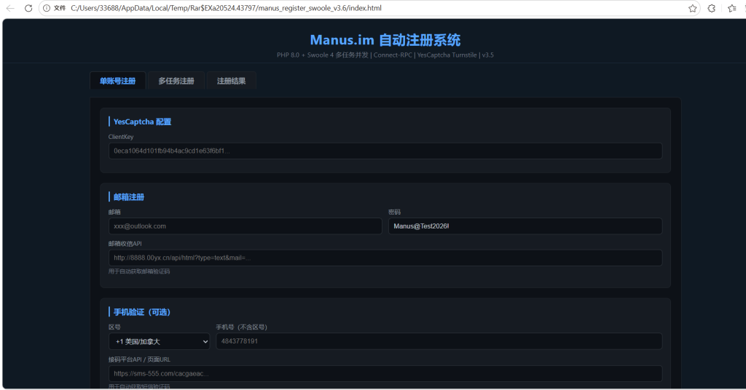Focus the 邮箱 email input field
The height and width of the screenshot is (390, 746).
tap(245, 226)
